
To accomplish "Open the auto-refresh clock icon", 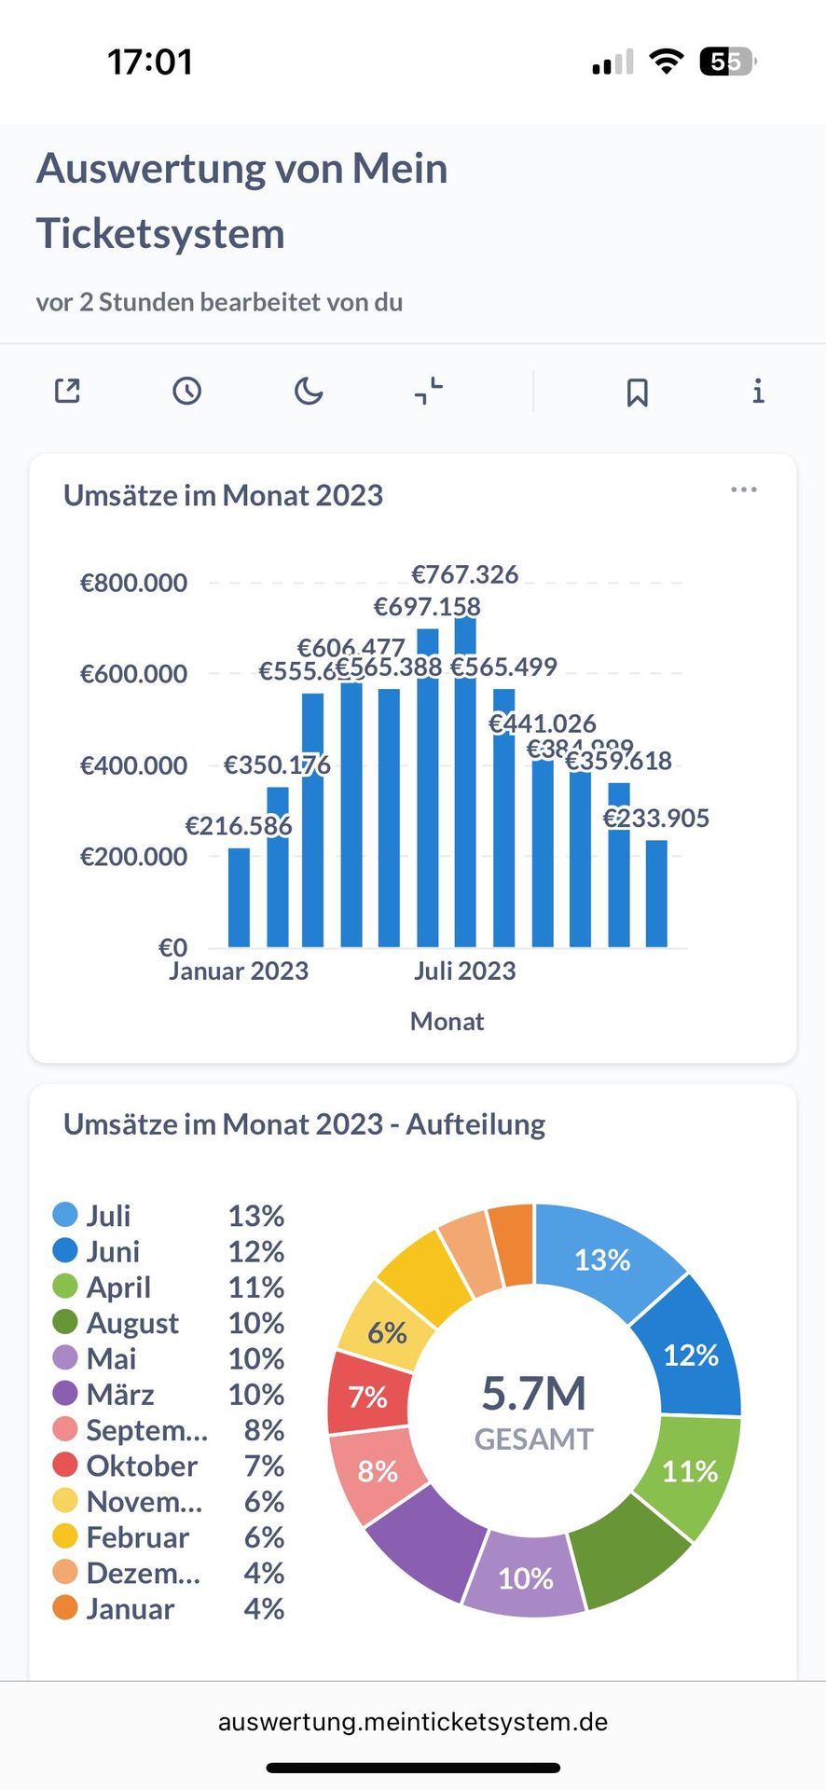I will tap(187, 391).
